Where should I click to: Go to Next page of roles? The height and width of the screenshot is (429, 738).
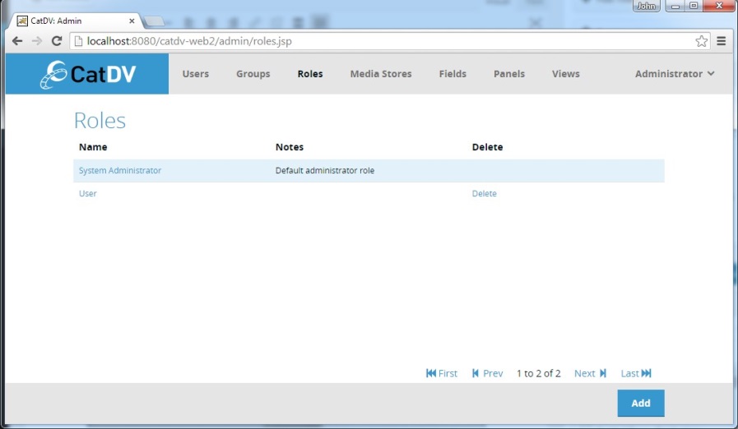tap(590, 373)
